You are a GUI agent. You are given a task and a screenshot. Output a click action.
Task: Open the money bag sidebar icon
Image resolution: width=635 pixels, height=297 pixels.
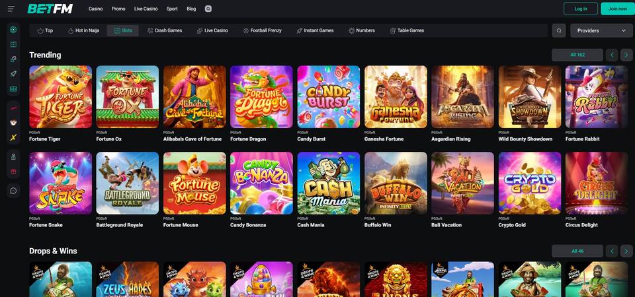[13, 157]
